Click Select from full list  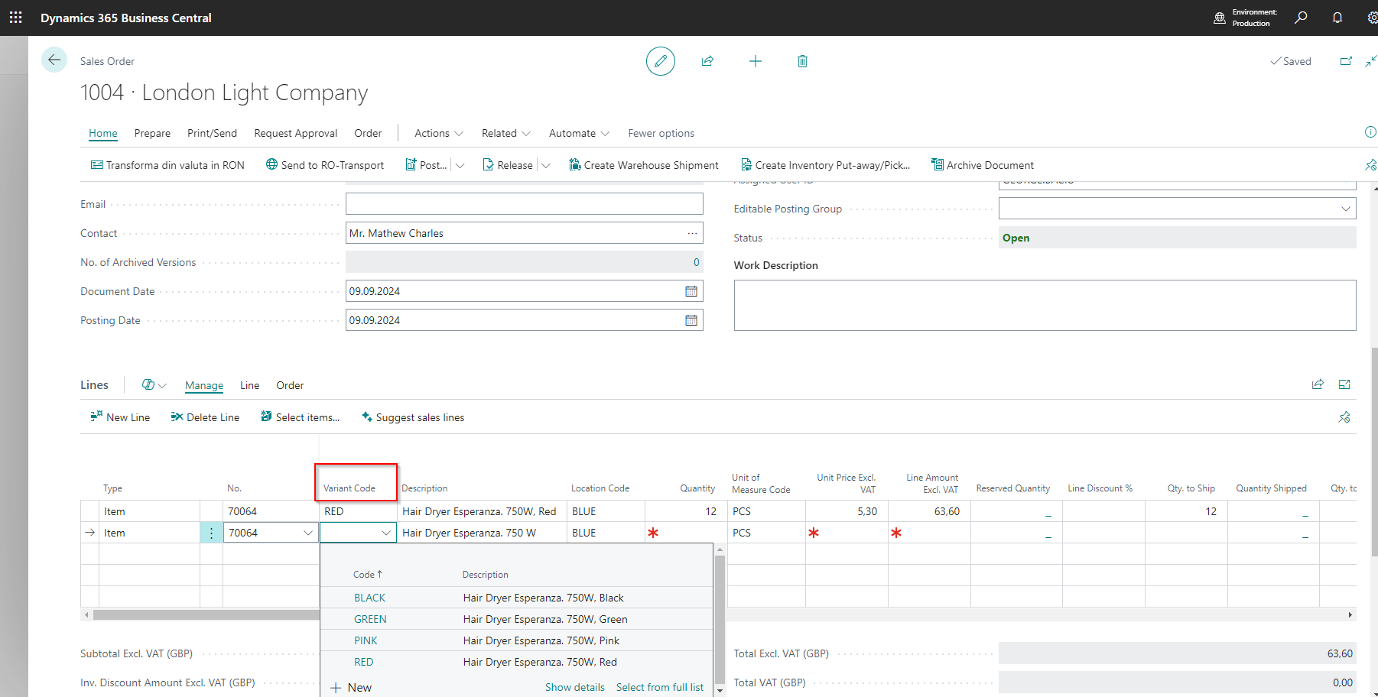(660, 687)
